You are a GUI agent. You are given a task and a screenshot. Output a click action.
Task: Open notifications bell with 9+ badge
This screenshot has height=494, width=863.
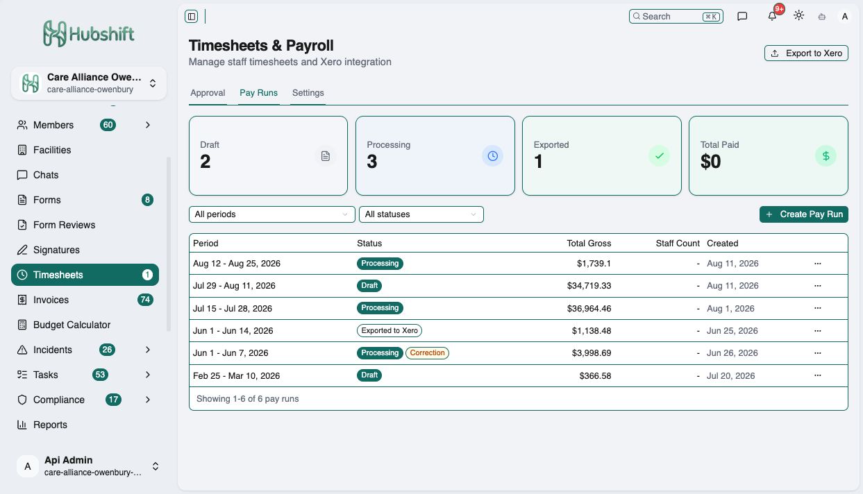[x=772, y=17]
